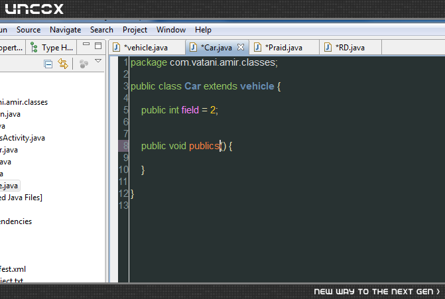
Task: Switch to the *Car.java editor tab
Action: (x=216, y=47)
